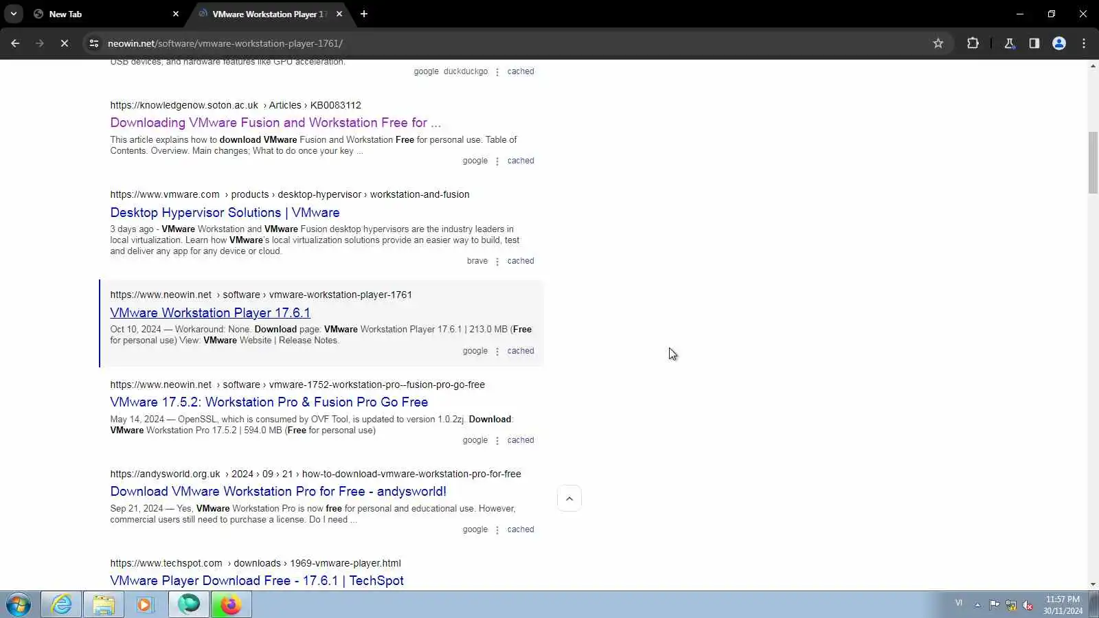The image size is (1099, 618).
Task: Toggle the browser side panel
Action: coord(1034,43)
